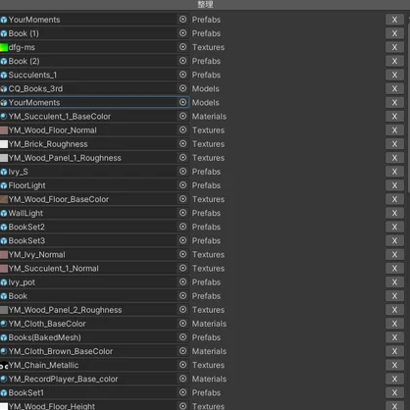Click the green dfg-ms texture thumbnail
Image resolution: width=410 pixels, height=410 pixels.
pyautogui.click(x=4, y=47)
